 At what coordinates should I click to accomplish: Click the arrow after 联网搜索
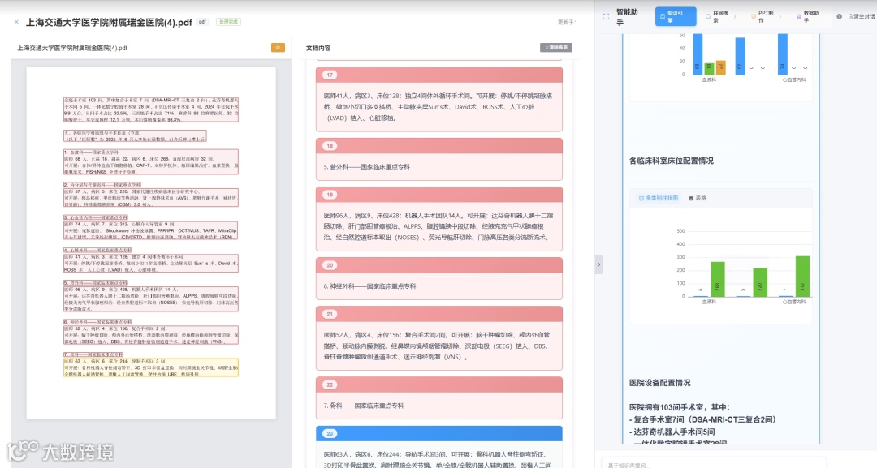[x=735, y=17]
